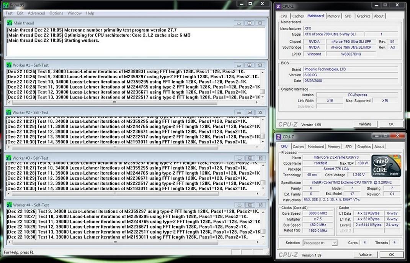Viewport: 410px width, 263px height.
Task: Open the Edit menu in Prime95
Action: pos(20,13)
